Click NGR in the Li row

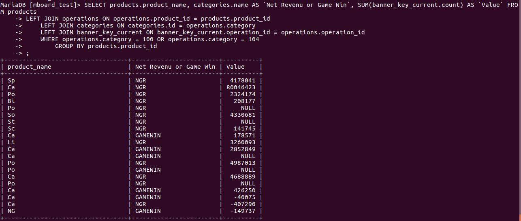[x=141, y=142]
